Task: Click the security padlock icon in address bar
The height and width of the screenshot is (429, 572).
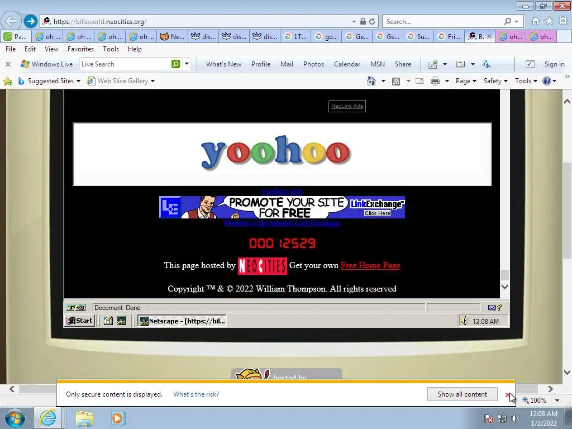Action: (x=363, y=22)
